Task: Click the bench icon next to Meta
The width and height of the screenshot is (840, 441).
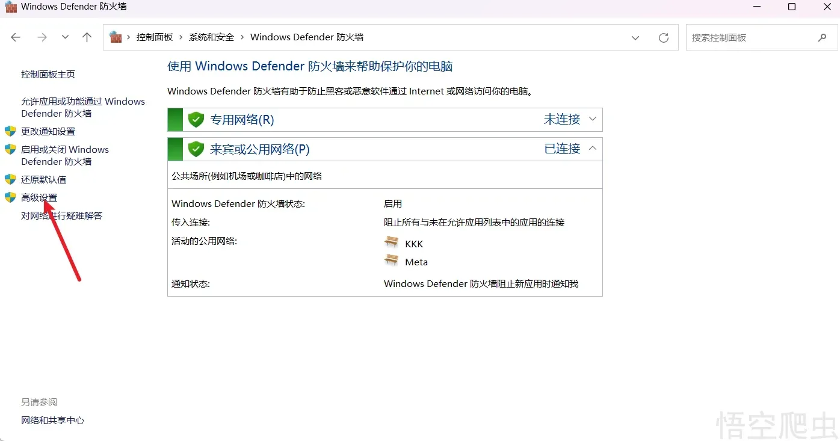Action: point(392,261)
